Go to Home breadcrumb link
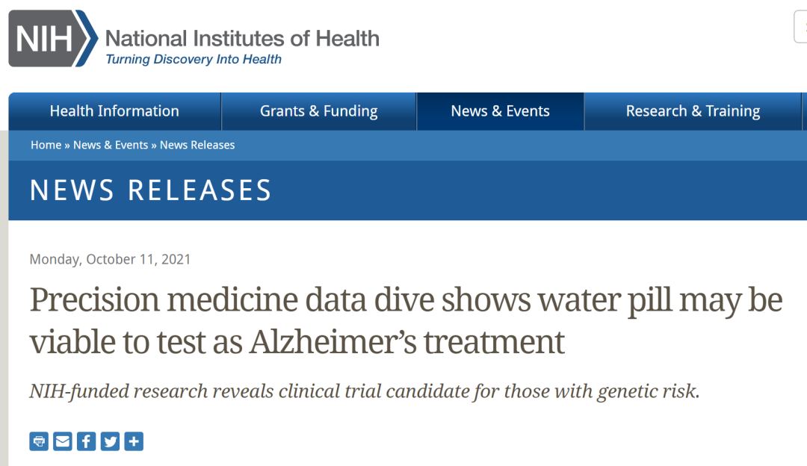807x466 pixels. [46, 145]
